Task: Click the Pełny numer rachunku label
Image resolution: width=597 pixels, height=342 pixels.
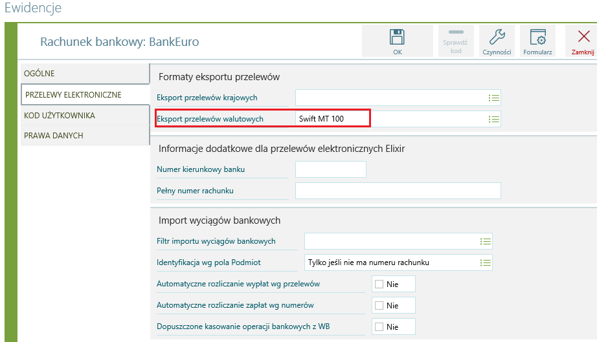Action: (x=195, y=191)
